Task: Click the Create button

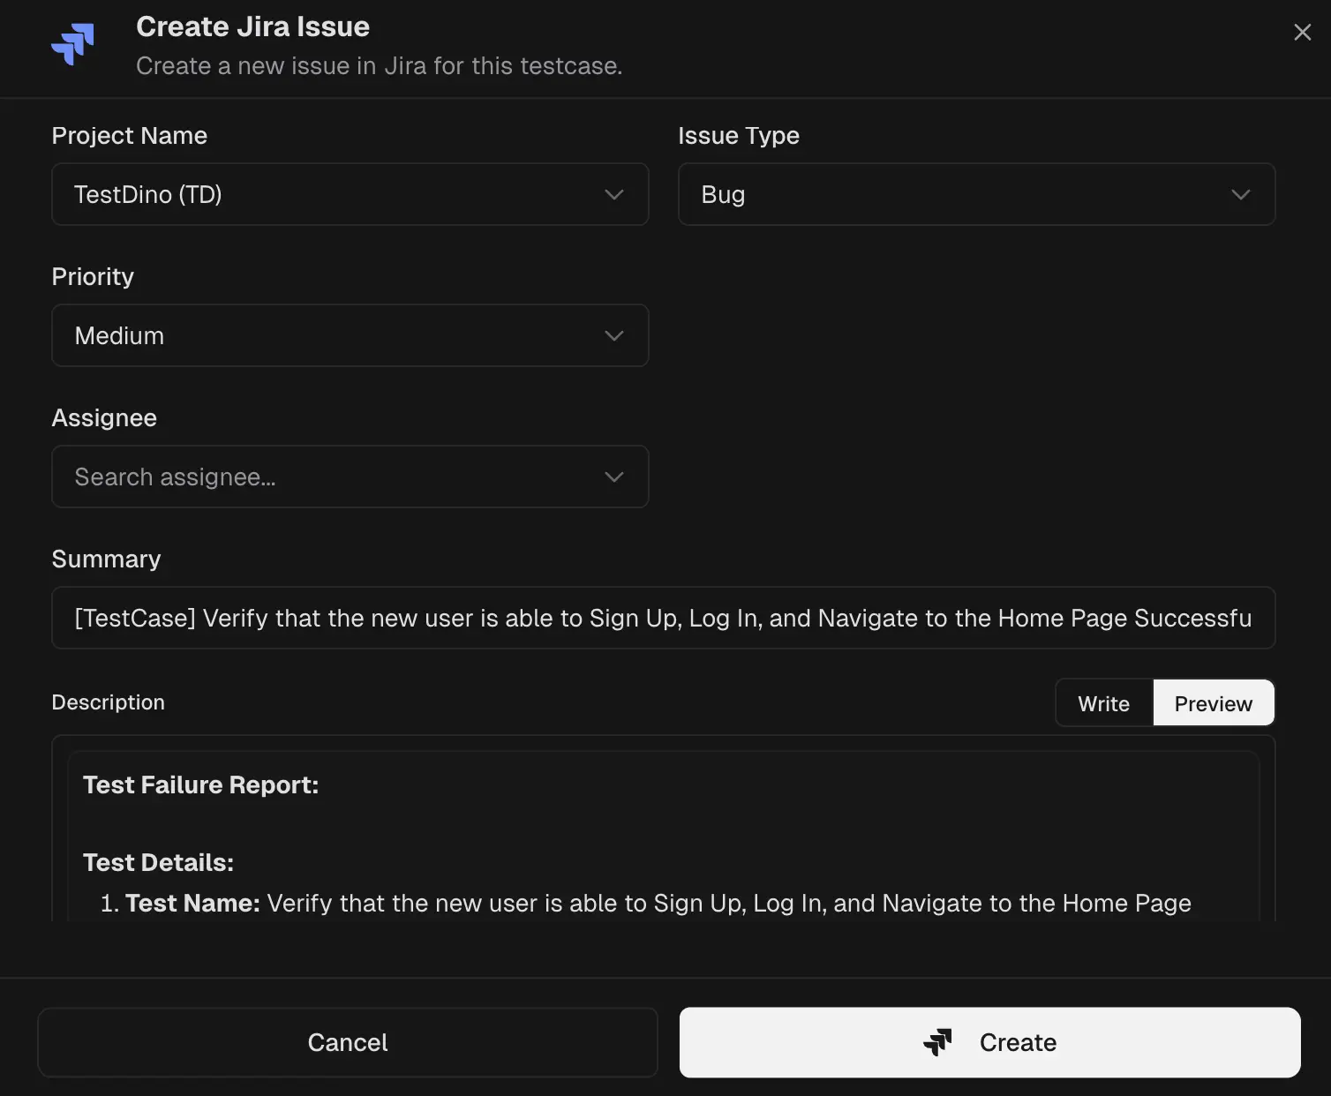Action: (989, 1042)
